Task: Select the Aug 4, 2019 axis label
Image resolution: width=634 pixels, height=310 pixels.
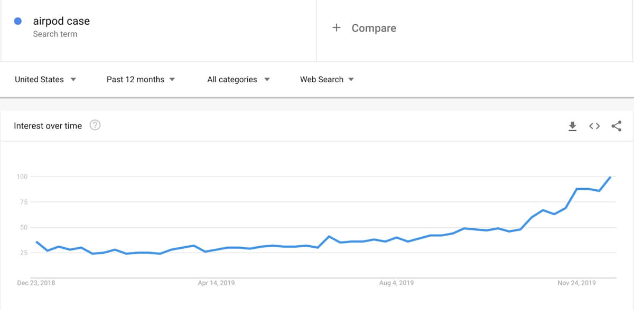Action: (397, 283)
